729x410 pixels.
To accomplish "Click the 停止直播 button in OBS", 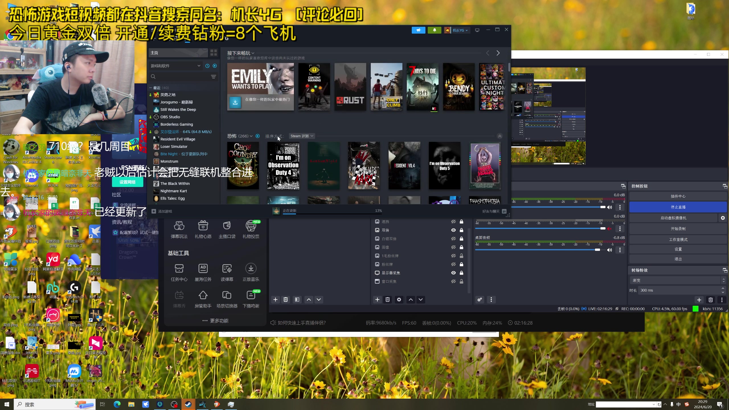I will [x=678, y=207].
